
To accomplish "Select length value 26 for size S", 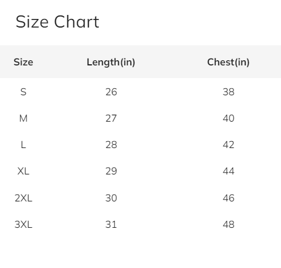I will point(111,92).
